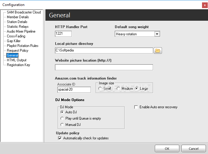Open Station Details page
208x154 pixels.
tap(17, 22)
